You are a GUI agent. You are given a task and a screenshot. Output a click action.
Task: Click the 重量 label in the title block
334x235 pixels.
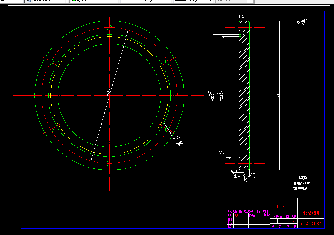point(288,216)
